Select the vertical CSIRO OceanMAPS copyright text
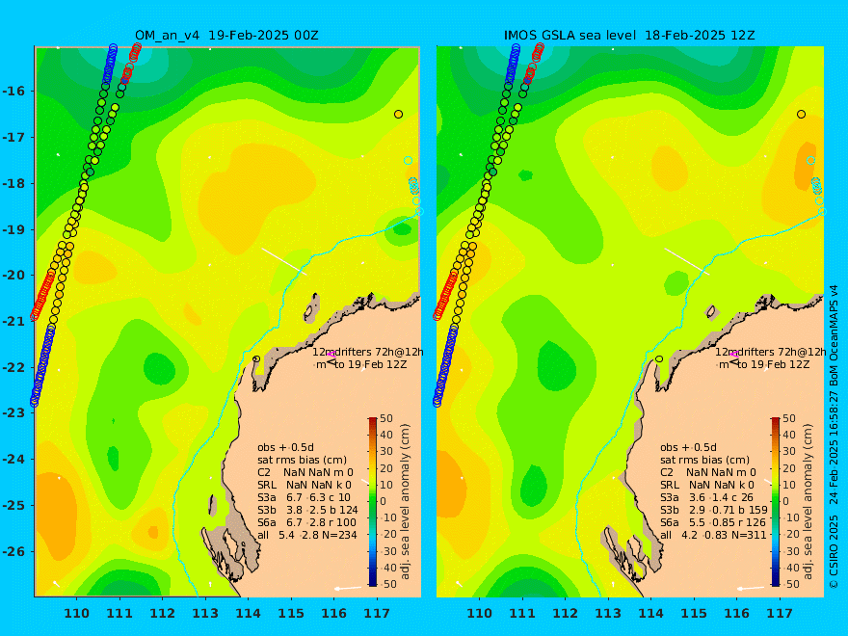The height and width of the screenshot is (636, 848). tap(834, 437)
